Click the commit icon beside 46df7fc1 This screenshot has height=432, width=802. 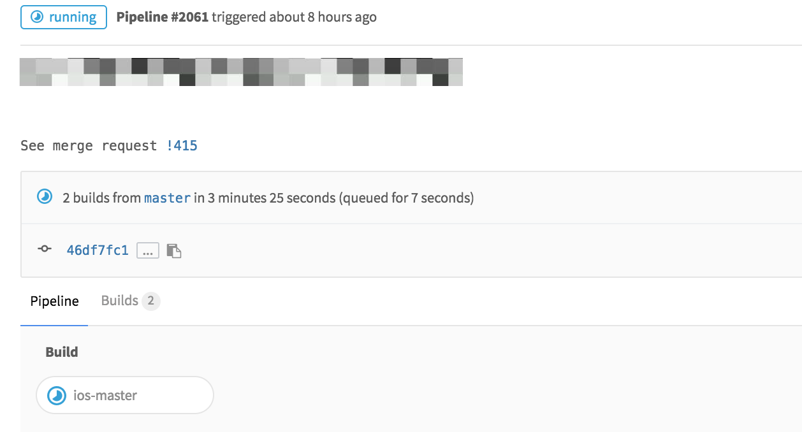click(x=43, y=249)
